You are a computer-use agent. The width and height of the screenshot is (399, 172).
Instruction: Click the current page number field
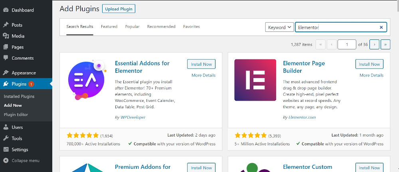point(347,45)
